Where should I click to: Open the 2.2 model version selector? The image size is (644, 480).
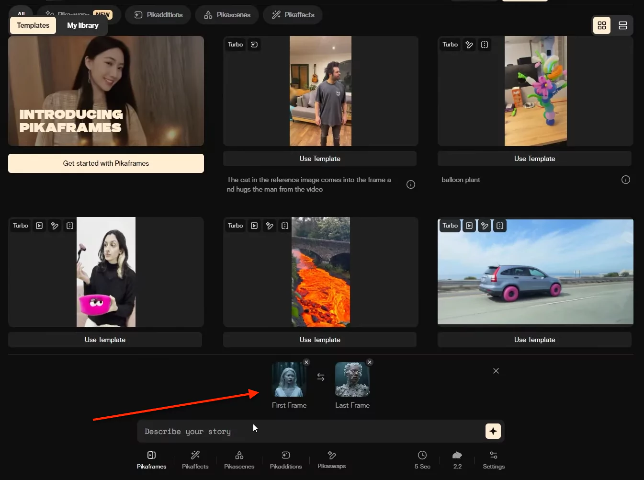pos(457,460)
